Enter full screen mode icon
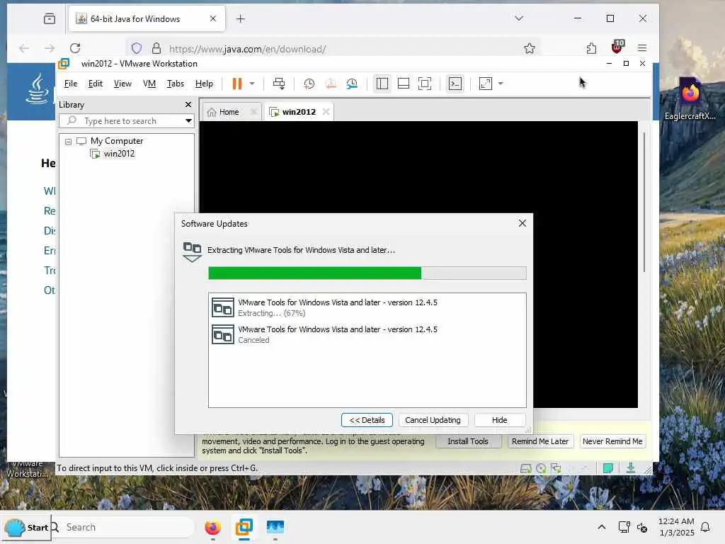 [425, 84]
